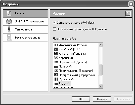135x105 pixels.
Task: Click the thermometer icon for Температура
Action: point(9,29)
